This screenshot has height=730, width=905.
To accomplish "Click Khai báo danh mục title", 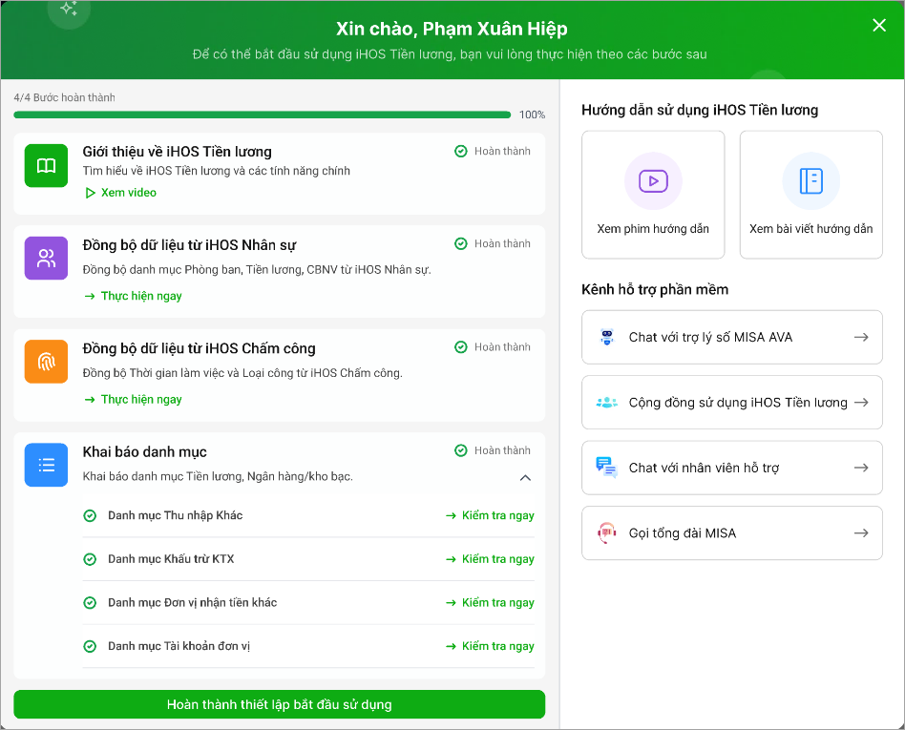I will (x=145, y=452).
